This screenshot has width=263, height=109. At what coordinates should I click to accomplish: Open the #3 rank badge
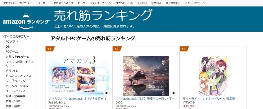pyautogui.click(x=184, y=49)
